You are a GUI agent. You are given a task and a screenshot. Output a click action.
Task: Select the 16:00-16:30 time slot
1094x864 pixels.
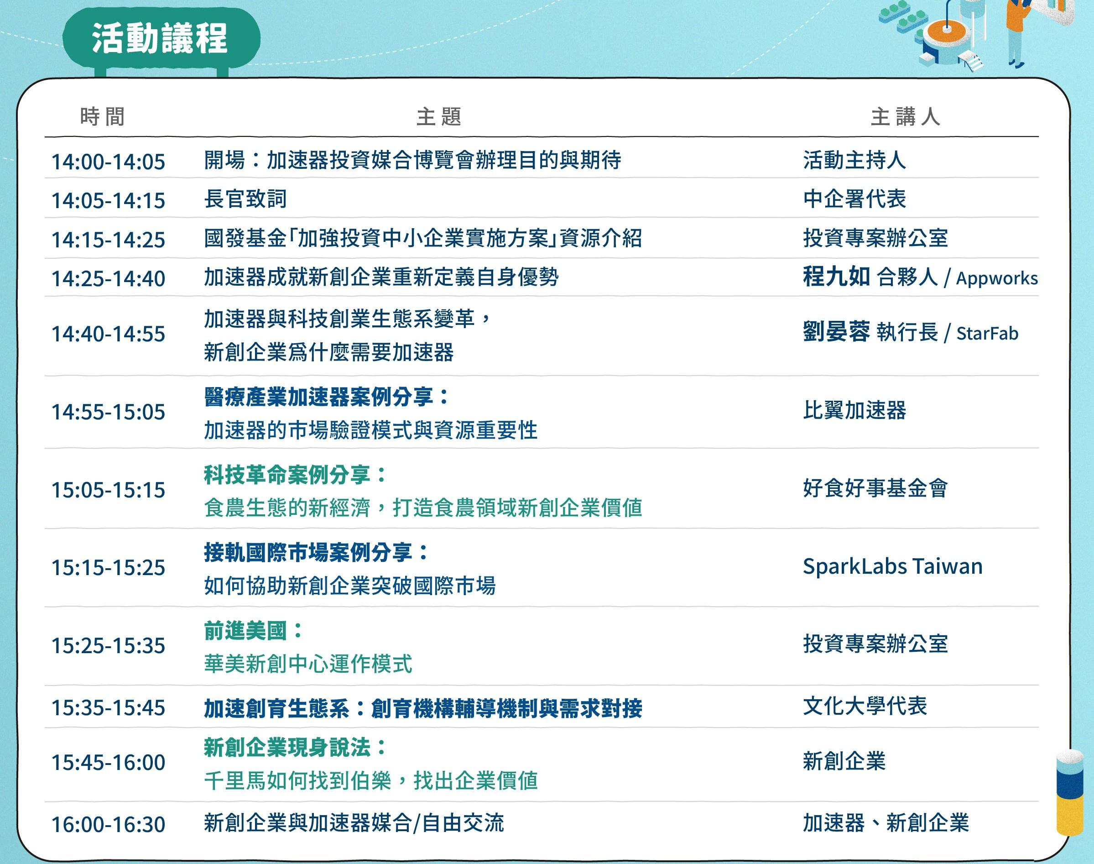[x=108, y=825]
